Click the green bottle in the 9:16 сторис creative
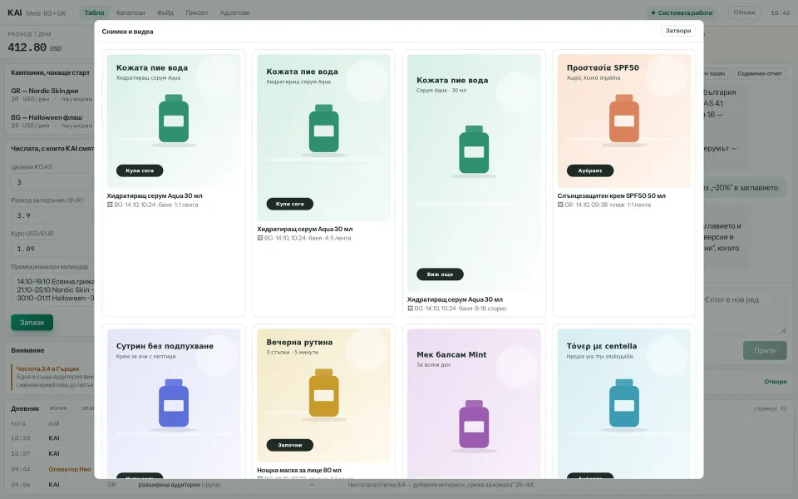 pyautogui.click(x=474, y=150)
